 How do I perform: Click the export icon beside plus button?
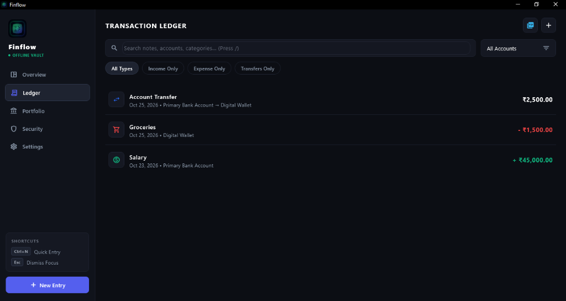tap(530, 25)
